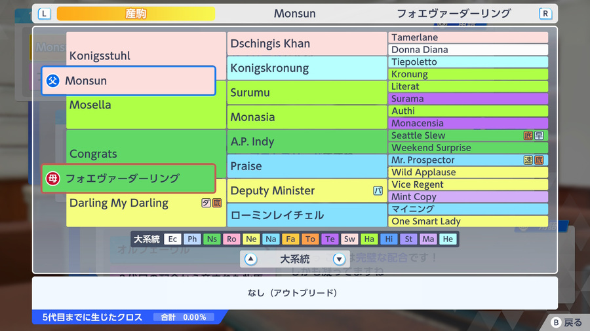The image size is (590, 331).
Task: Click the Na lineage color swatch
Action: 271,239
